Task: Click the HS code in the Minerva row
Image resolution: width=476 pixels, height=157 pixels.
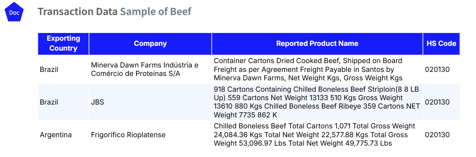Action: pyautogui.click(x=437, y=69)
